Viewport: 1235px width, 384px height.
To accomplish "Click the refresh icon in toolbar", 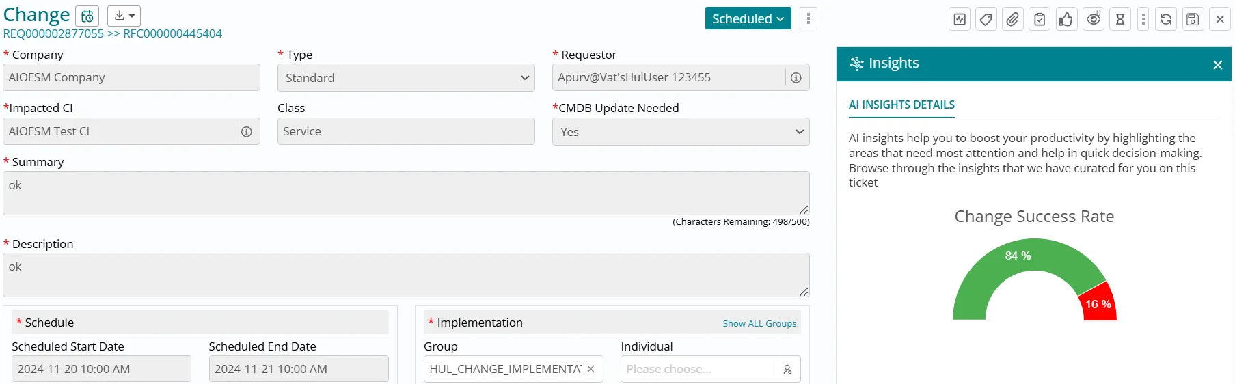I will (1166, 19).
